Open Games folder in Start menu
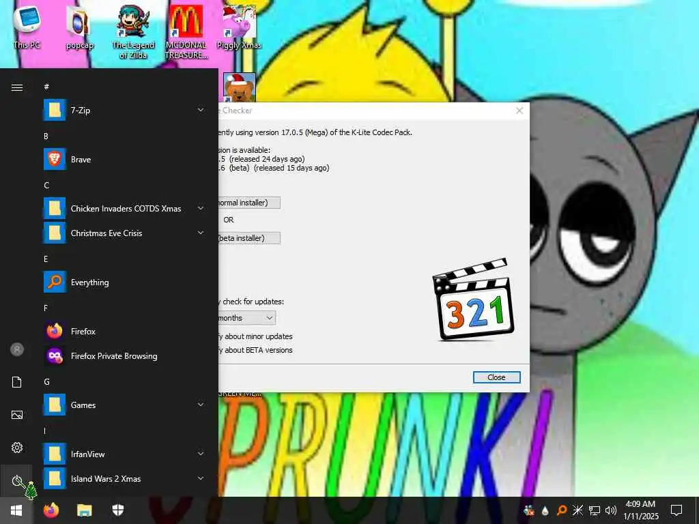The image size is (699, 524). coord(125,405)
